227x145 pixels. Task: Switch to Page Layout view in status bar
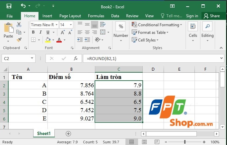[144, 142]
